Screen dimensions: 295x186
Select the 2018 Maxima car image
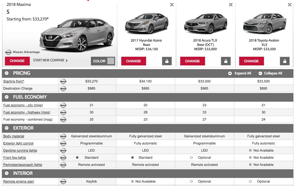(77, 35)
